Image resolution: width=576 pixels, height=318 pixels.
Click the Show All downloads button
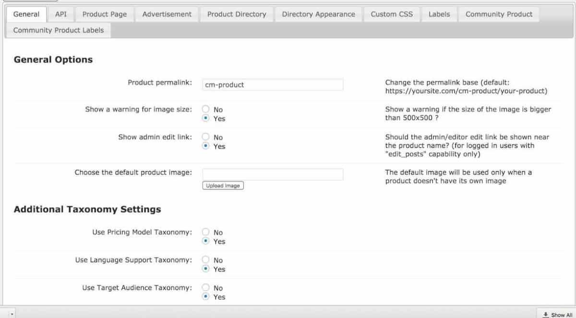[557, 314]
